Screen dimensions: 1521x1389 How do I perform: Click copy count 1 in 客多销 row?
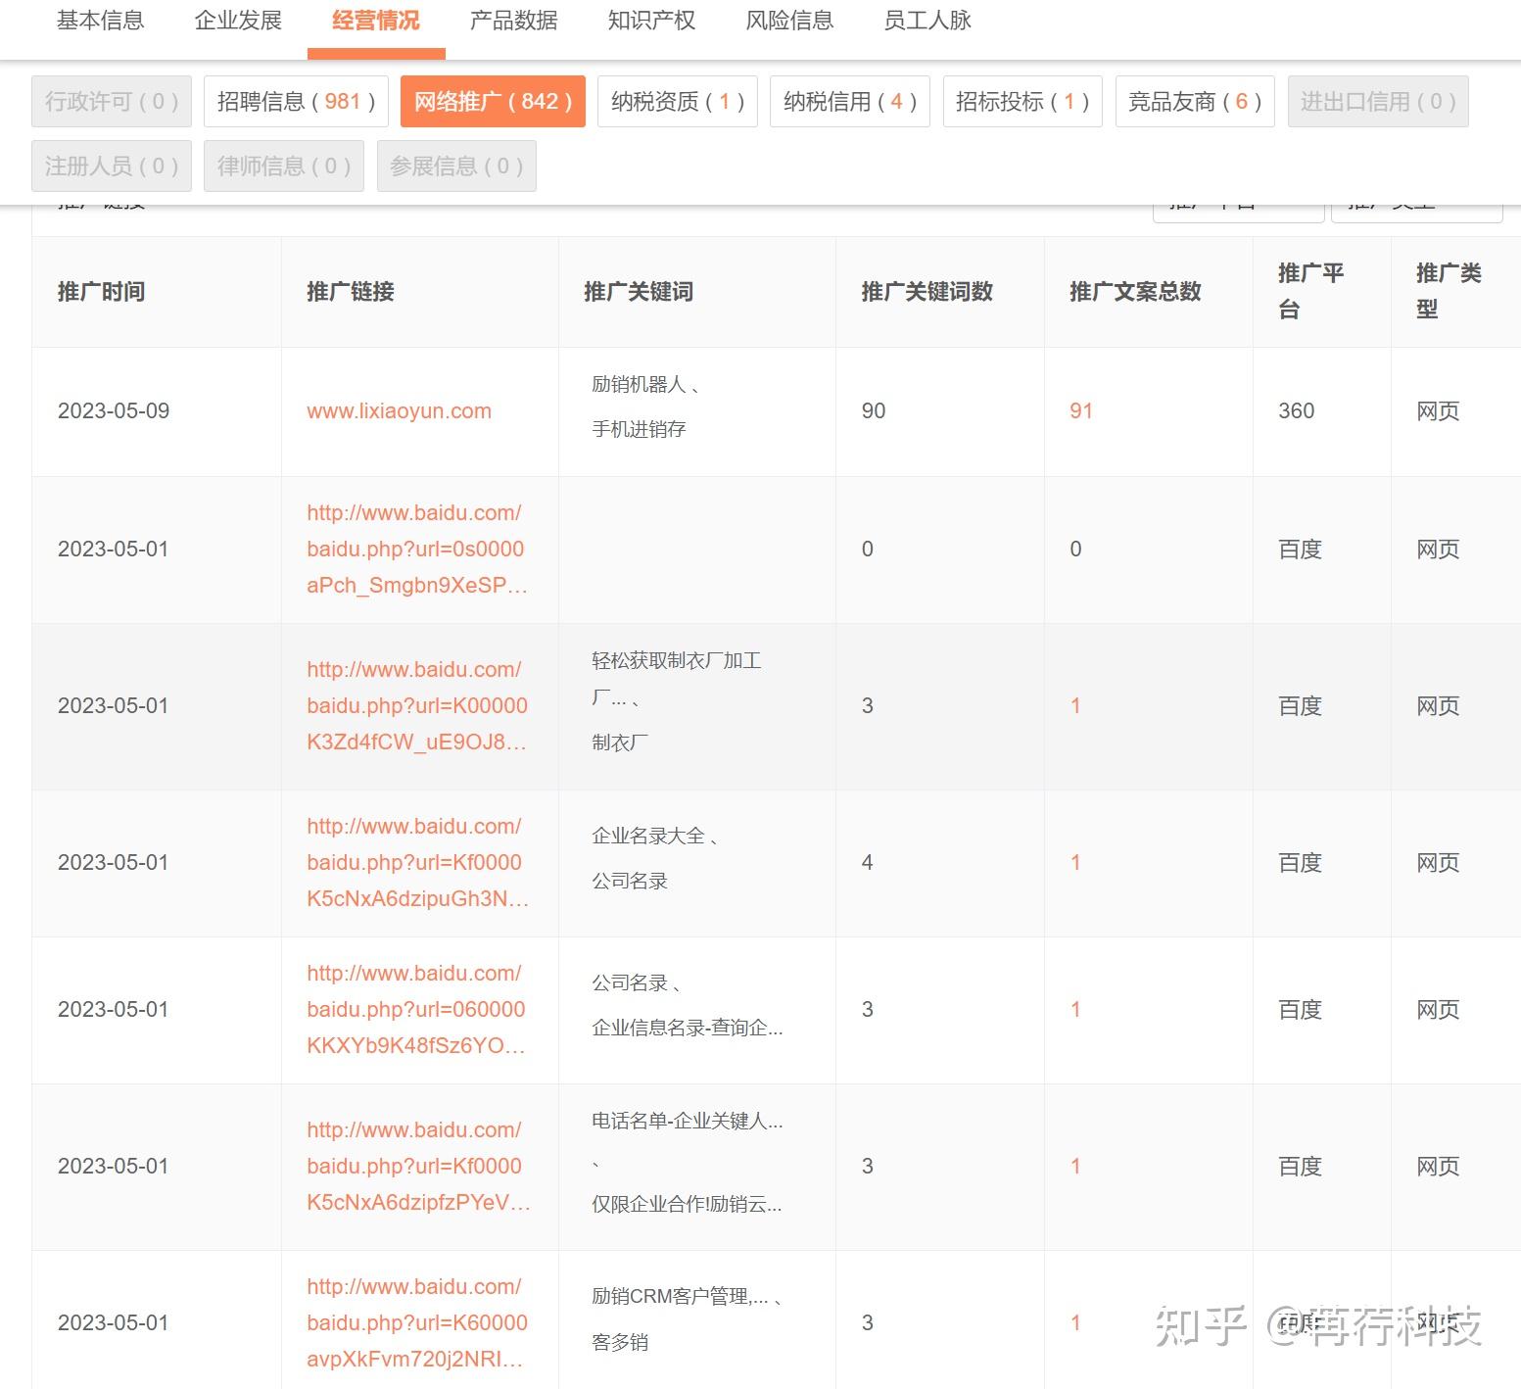(x=1075, y=1322)
